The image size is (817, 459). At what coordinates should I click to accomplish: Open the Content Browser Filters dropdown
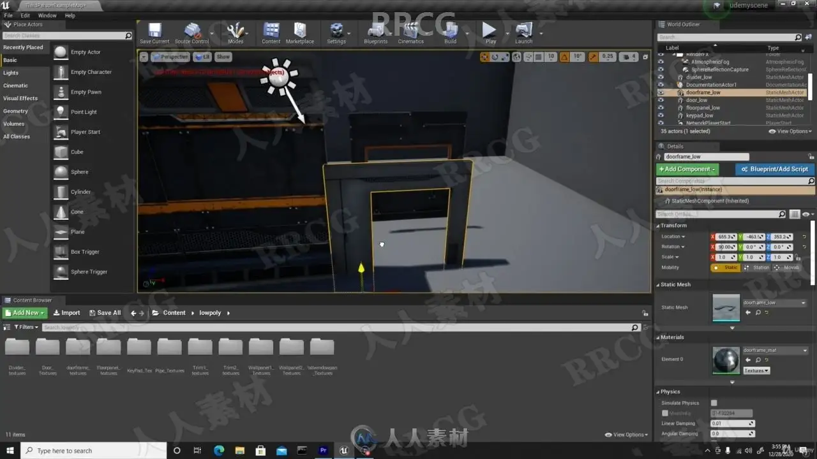25,327
